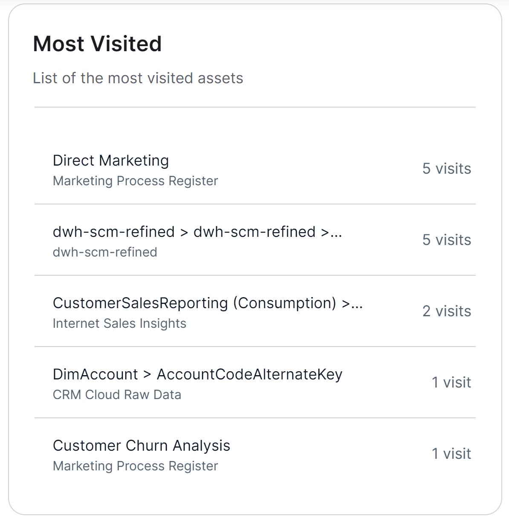Click the 1 visit count for Customer Churn Analysis

pyautogui.click(x=451, y=454)
